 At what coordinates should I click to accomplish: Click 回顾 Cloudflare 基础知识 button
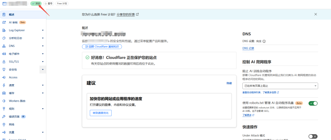pyautogui.click(x=102, y=47)
